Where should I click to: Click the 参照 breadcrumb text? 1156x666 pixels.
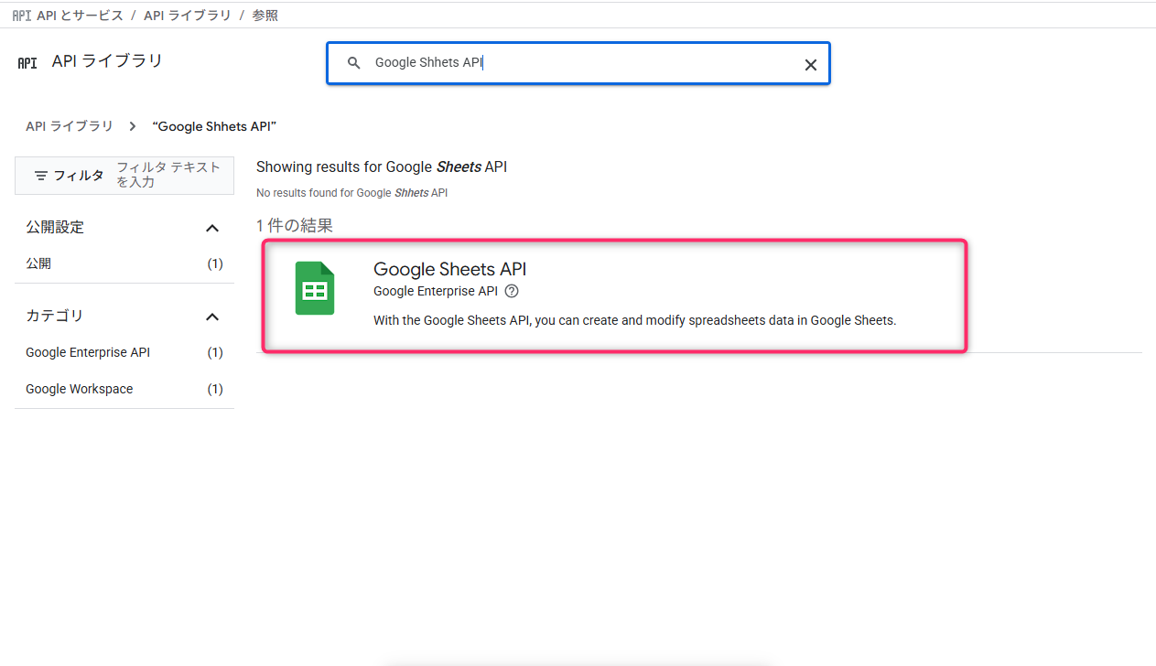click(265, 16)
